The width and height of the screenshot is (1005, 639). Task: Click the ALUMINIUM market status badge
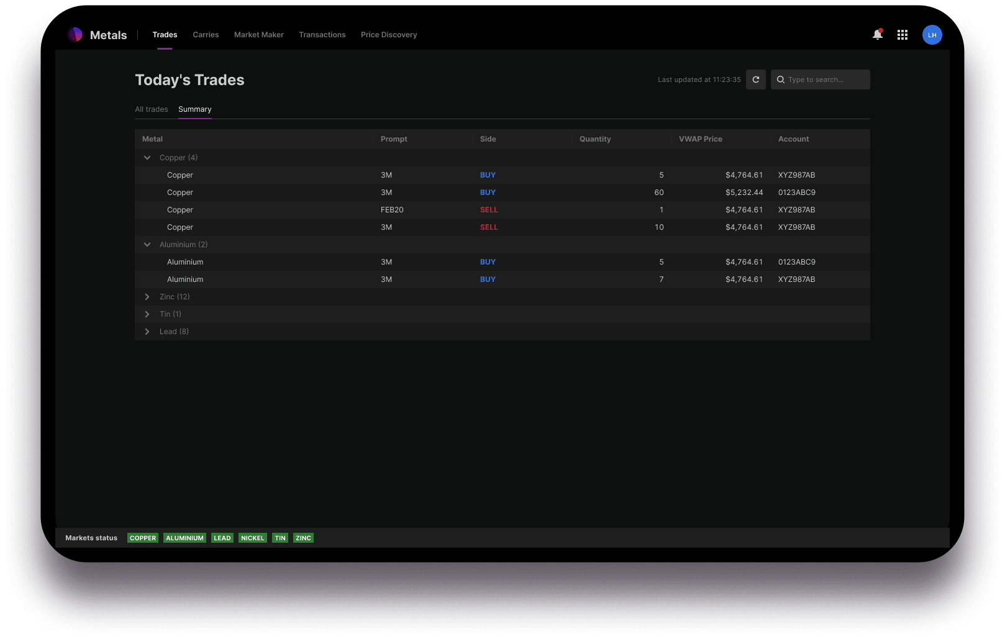[184, 538]
